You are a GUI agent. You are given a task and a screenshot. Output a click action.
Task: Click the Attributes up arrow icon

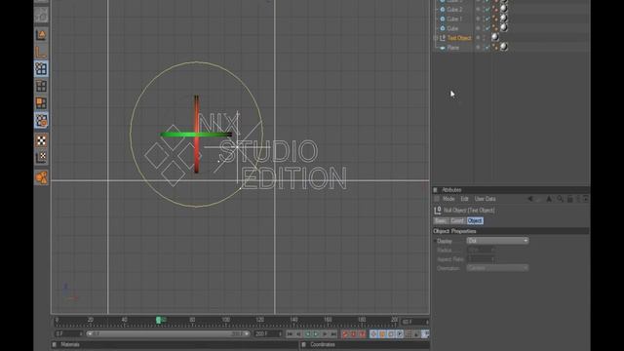point(549,199)
